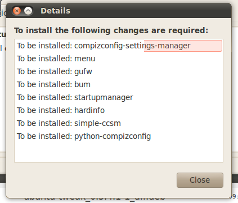The height and width of the screenshot is (203, 238).
Task: Click the cut-off timestamp at bottom right
Action: click(235, 196)
